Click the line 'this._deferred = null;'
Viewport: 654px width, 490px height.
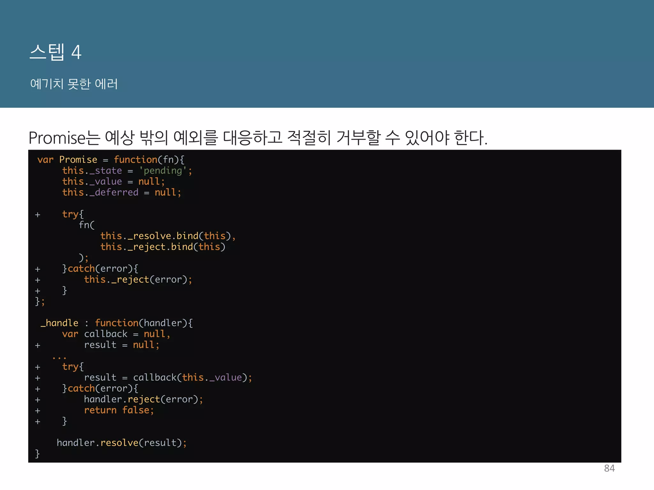(122, 192)
